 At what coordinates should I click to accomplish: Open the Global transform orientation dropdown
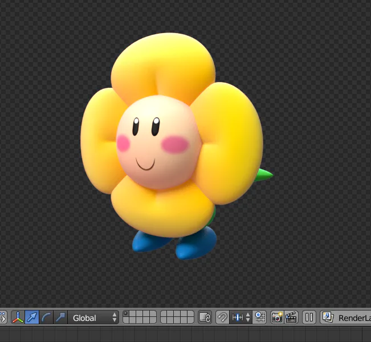pos(93,317)
